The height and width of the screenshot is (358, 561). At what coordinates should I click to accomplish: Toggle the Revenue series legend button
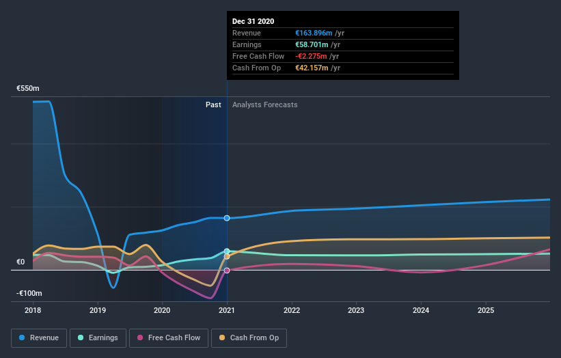(x=39, y=338)
